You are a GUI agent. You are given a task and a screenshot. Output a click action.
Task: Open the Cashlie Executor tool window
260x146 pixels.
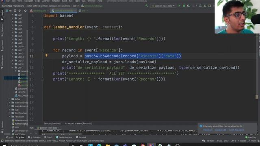(64, 137)
